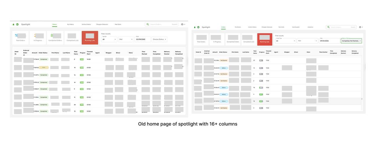This screenshot has height=148, width=376.
Task: Switch to the Dashboards tab
Action: point(296,27)
